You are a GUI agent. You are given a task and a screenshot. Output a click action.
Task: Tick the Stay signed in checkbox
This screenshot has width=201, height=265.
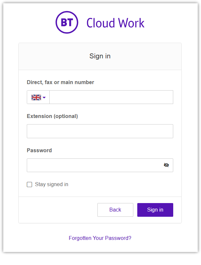coord(29,184)
